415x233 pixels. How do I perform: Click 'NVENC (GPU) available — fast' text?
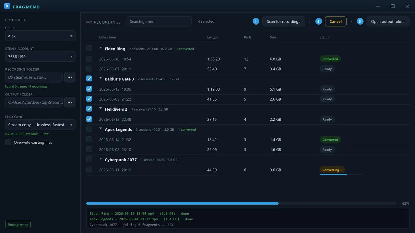pos(27,134)
